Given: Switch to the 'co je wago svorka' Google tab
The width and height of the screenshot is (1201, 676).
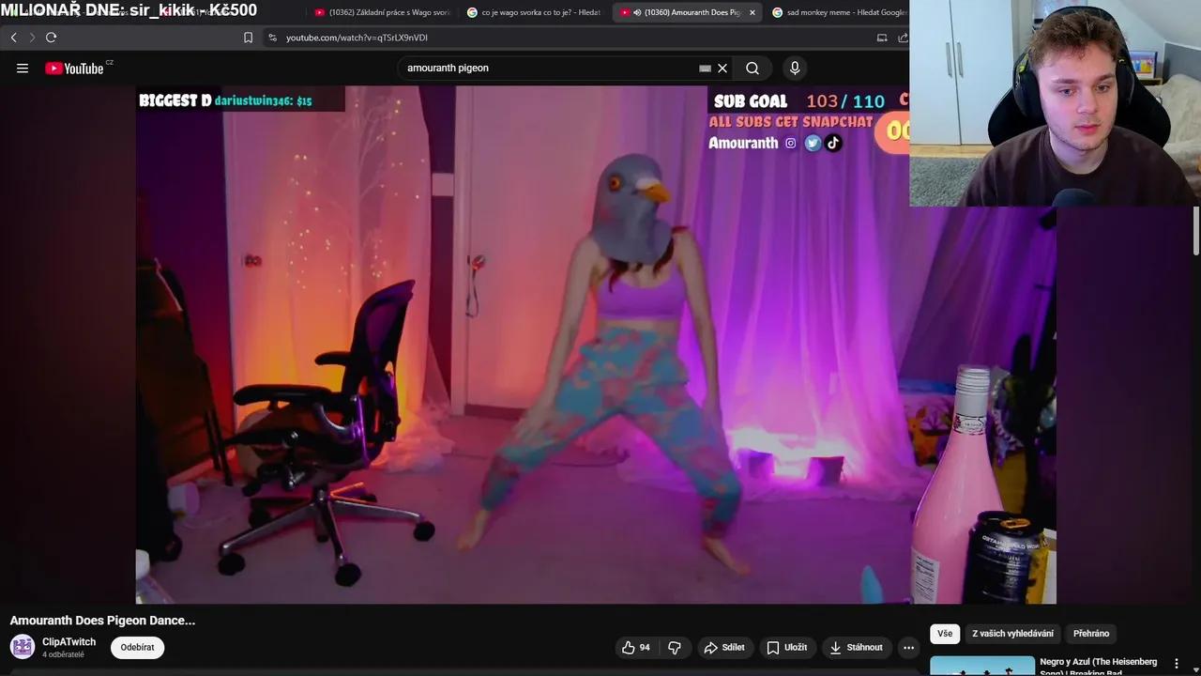Looking at the screenshot, I should pos(534,12).
